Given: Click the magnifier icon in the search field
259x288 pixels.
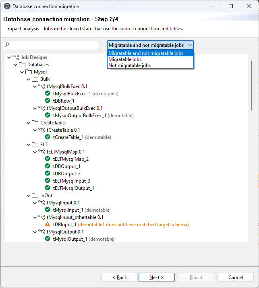Looking at the screenshot, I should click(7, 44).
